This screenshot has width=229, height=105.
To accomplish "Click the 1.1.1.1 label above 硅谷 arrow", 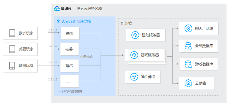I will [53, 46].
